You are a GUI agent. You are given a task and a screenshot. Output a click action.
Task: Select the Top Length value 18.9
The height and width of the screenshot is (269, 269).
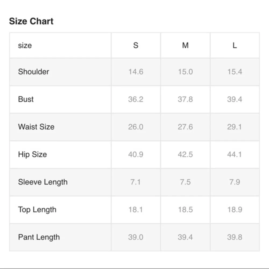coord(235,210)
